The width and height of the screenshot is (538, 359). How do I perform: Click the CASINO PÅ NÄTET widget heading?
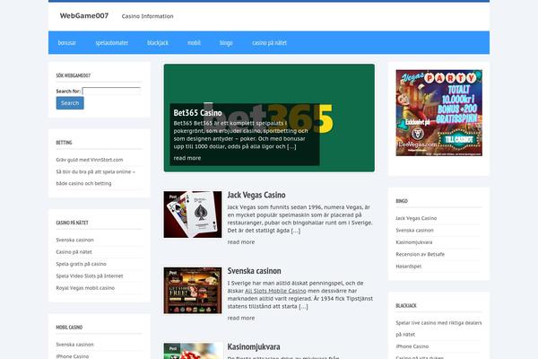point(72,223)
